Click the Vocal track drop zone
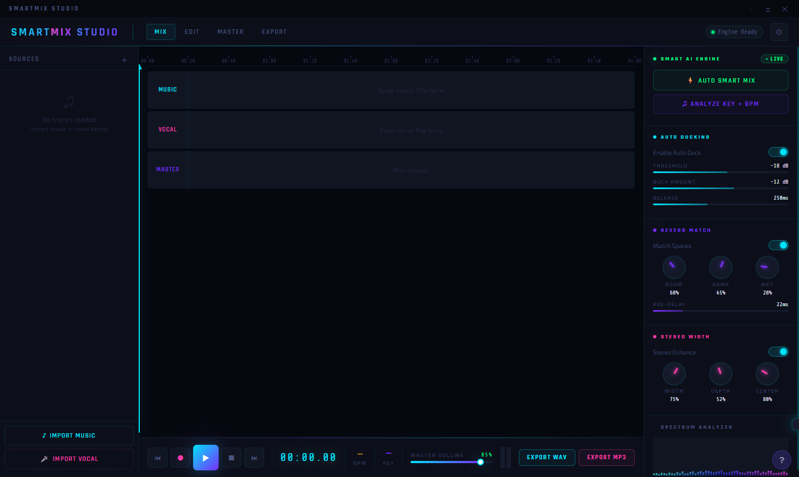The image size is (799, 477). click(411, 130)
